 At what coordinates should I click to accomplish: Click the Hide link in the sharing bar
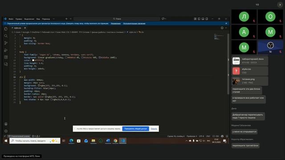(x=154, y=129)
